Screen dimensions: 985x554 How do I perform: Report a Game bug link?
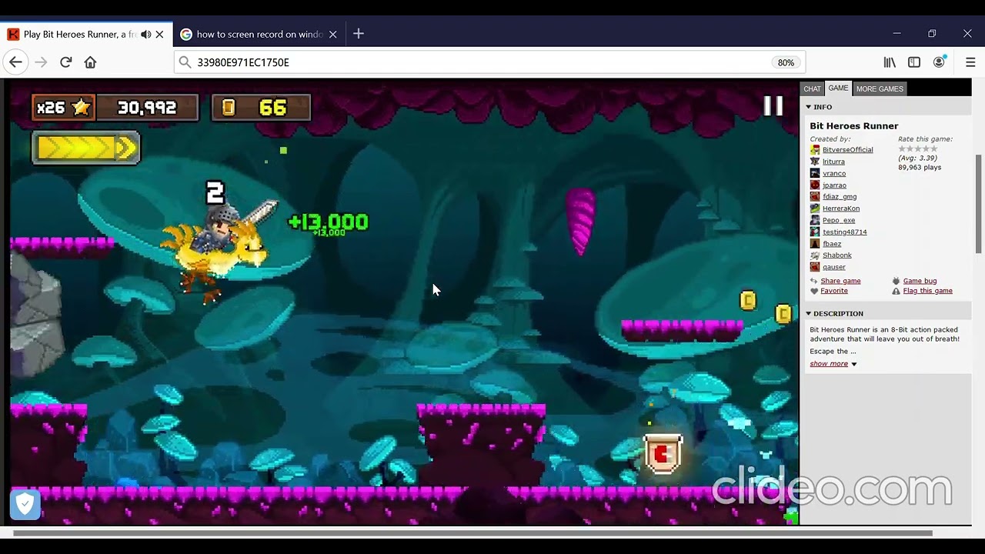coord(920,281)
